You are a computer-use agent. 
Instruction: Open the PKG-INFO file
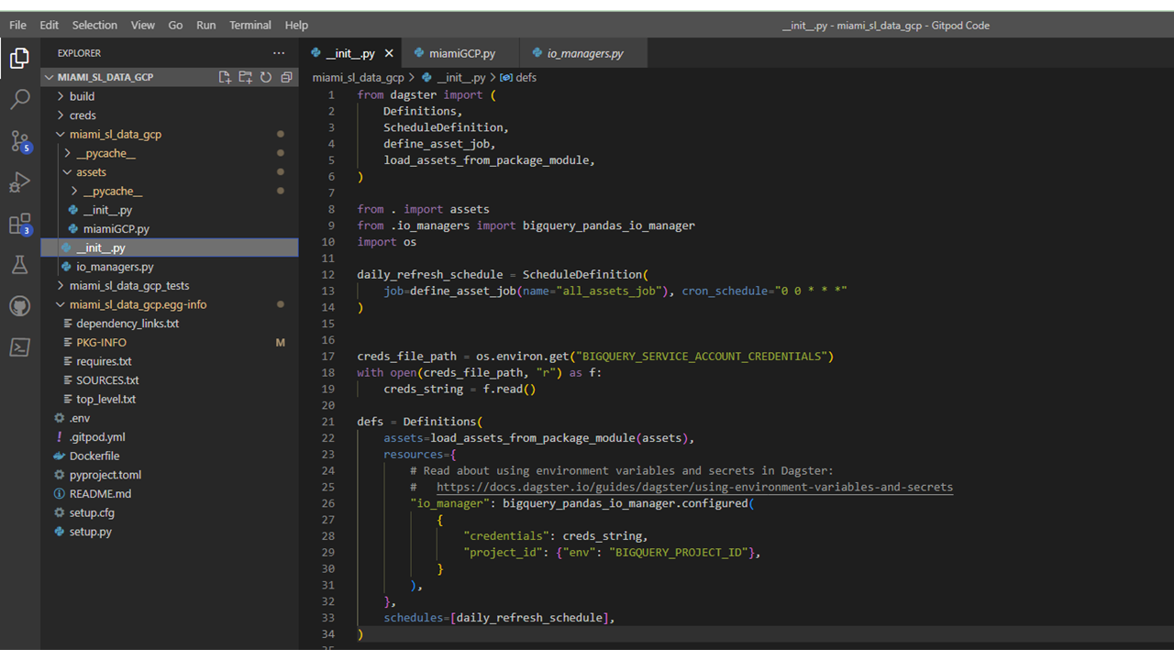(x=170, y=343)
